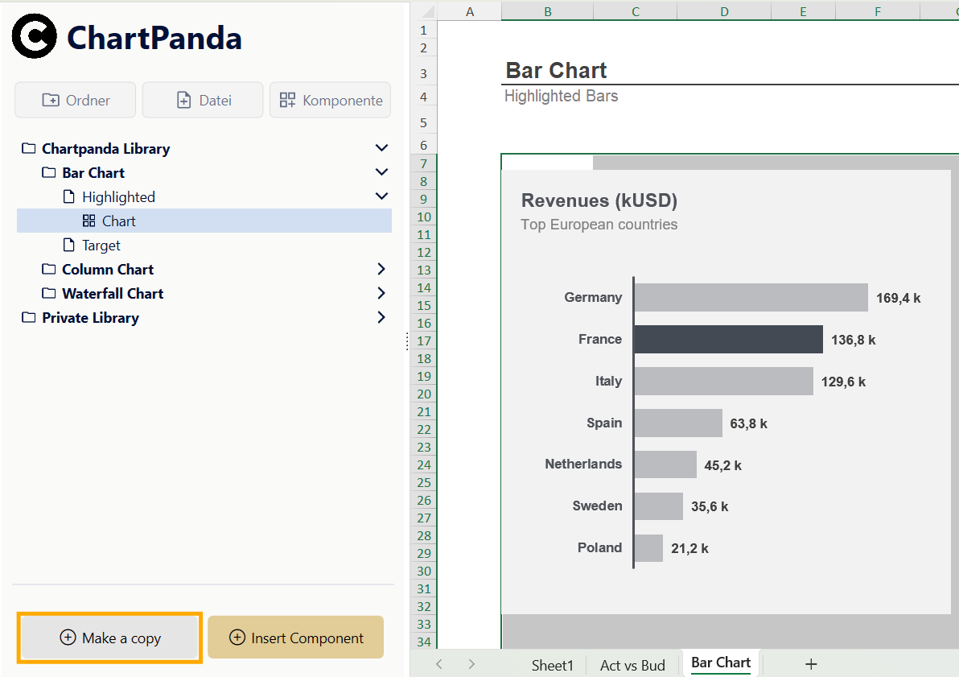
Task: Click the Komponente add component button
Action: 330,101
